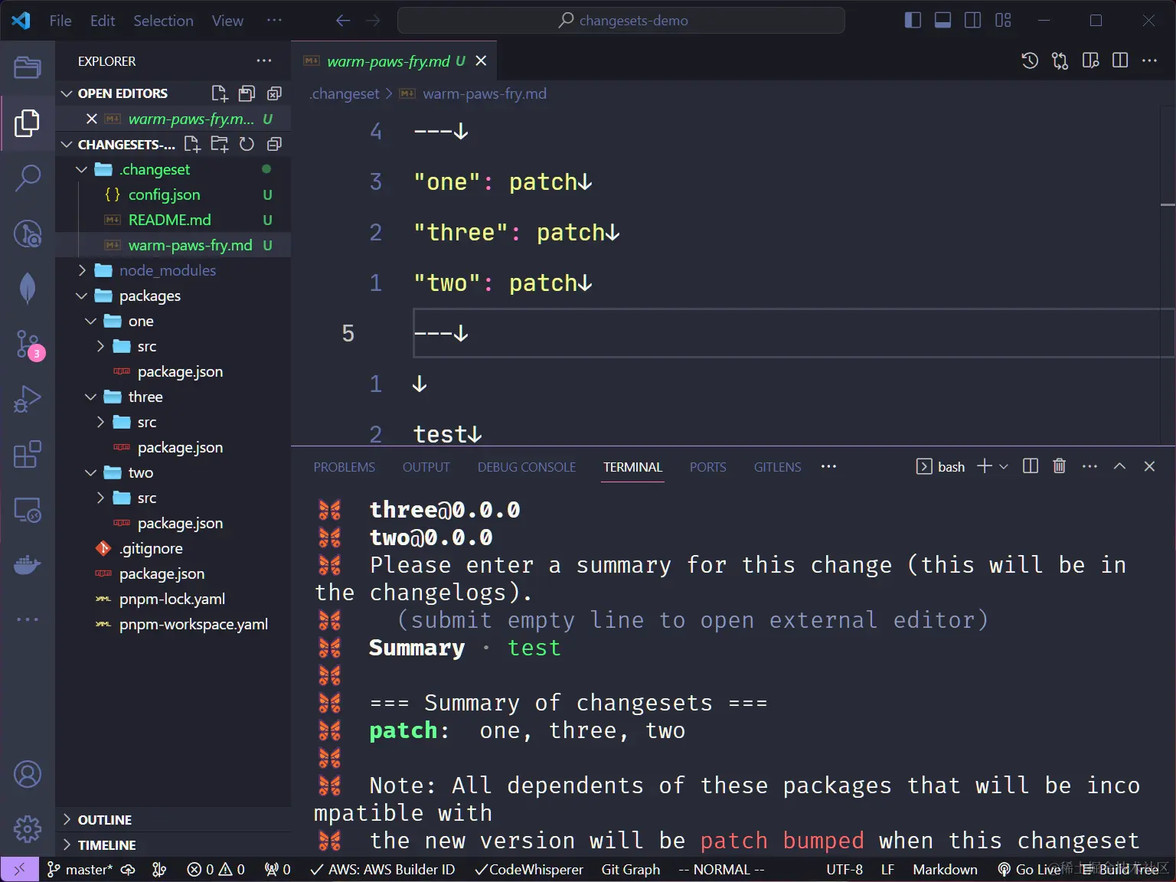Image resolution: width=1176 pixels, height=882 pixels.
Task: Open the Accounts menu
Action: [28, 774]
